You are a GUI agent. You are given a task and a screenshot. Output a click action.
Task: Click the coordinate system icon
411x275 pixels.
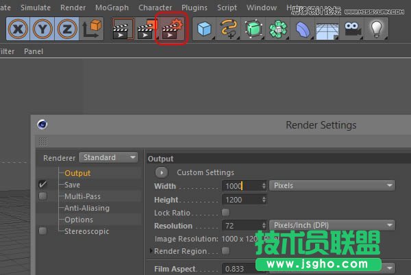[91, 28]
